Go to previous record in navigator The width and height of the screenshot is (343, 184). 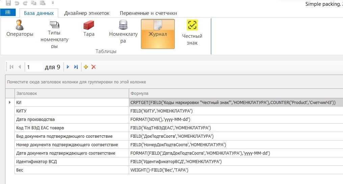click(x=20, y=67)
